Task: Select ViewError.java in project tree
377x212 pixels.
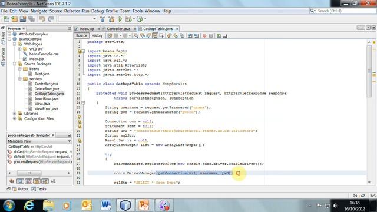Action: tap(46, 108)
